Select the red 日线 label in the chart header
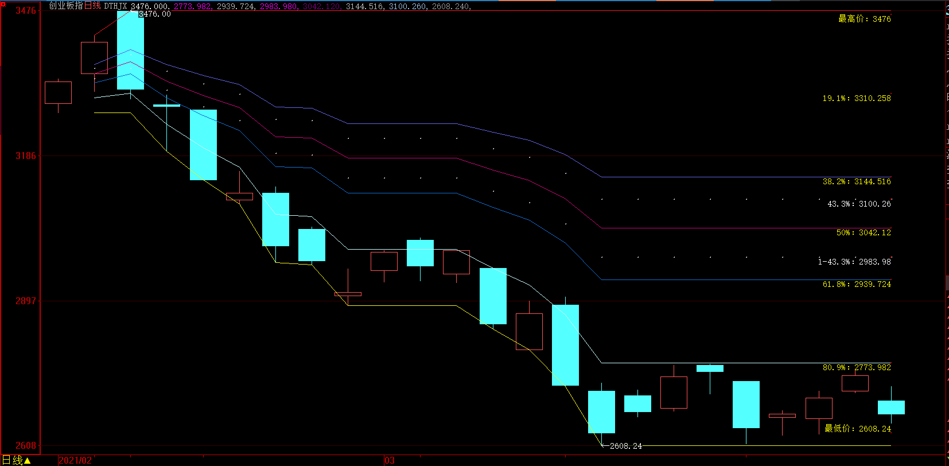This screenshot has width=949, height=466. (92, 6)
